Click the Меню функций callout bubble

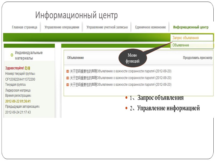coord(133,57)
